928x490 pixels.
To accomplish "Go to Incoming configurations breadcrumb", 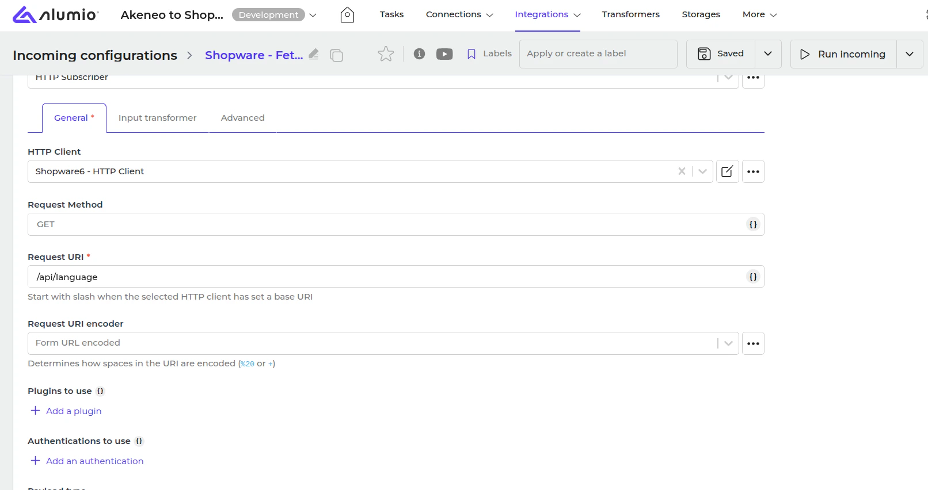I will coord(95,55).
